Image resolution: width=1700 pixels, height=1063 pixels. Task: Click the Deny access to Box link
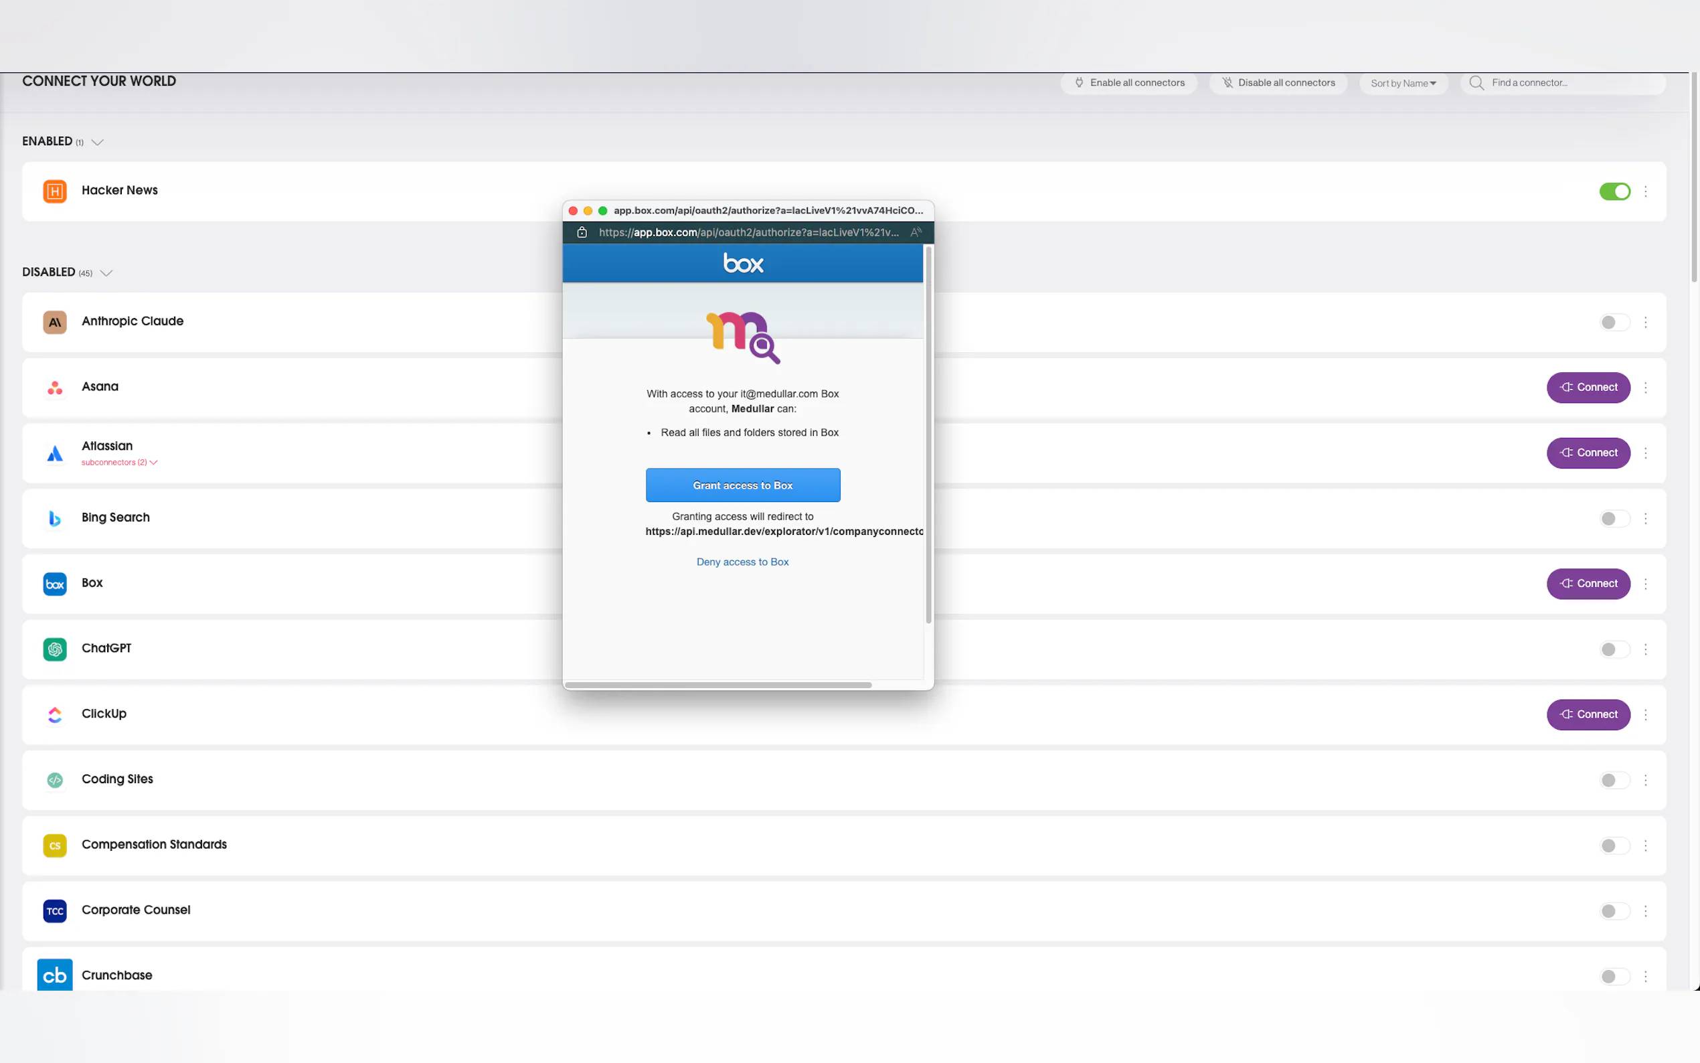tap(742, 562)
